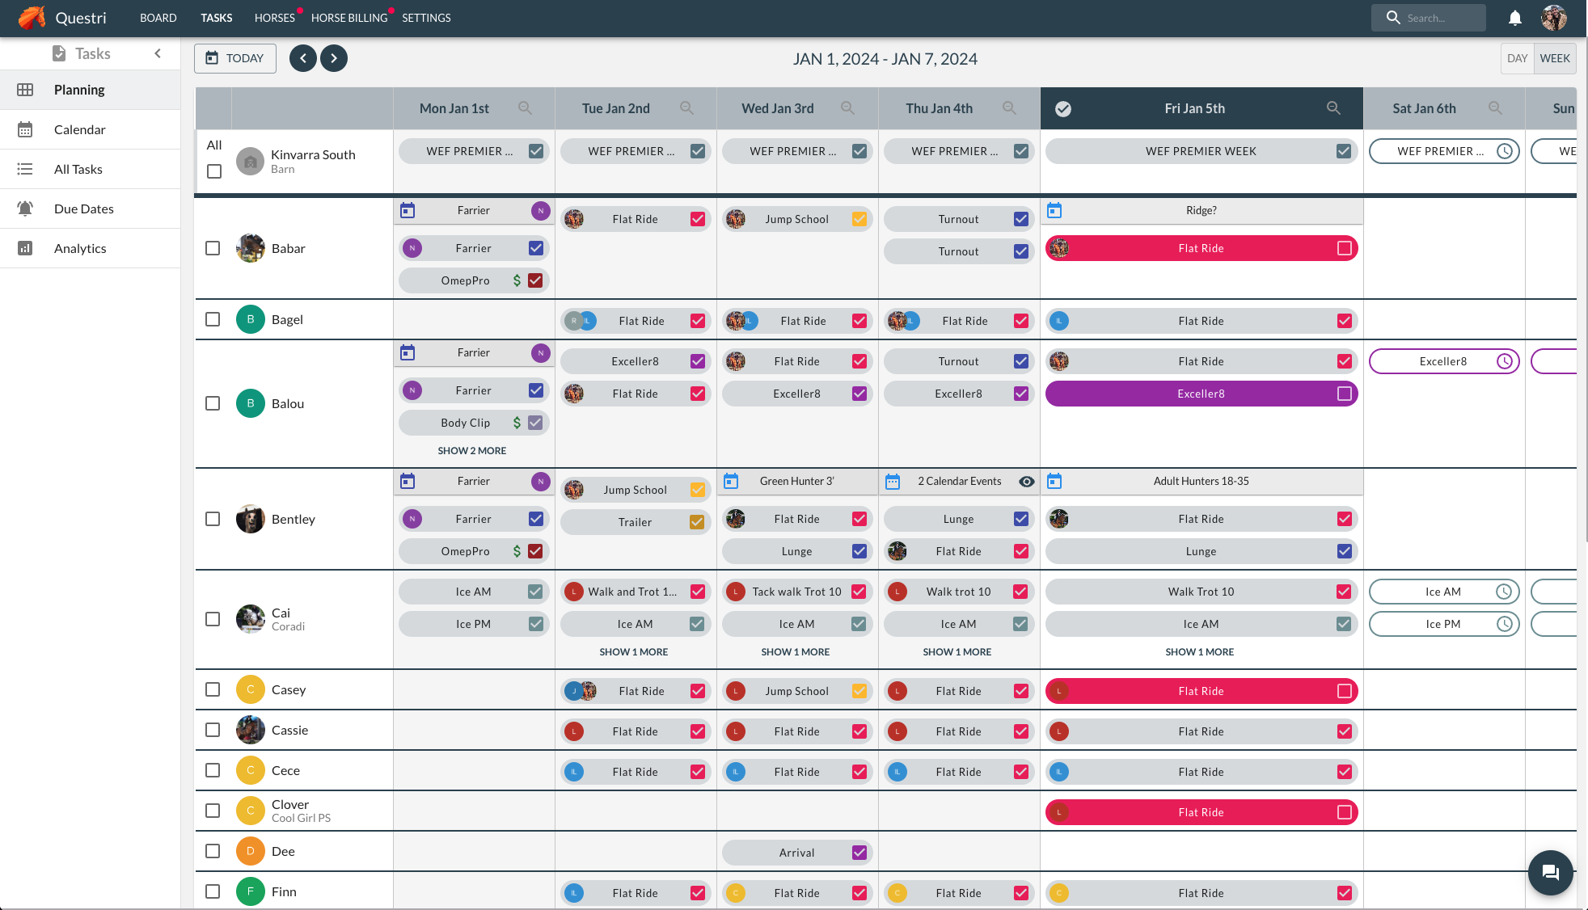Click the notification bell in the top bar
1588x910 pixels.
pyautogui.click(x=1516, y=18)
